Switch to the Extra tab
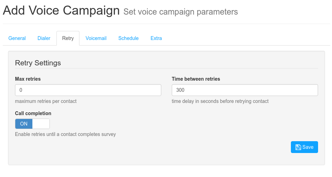The width and height of the screenshot is (332, 177). click(156, 38)
